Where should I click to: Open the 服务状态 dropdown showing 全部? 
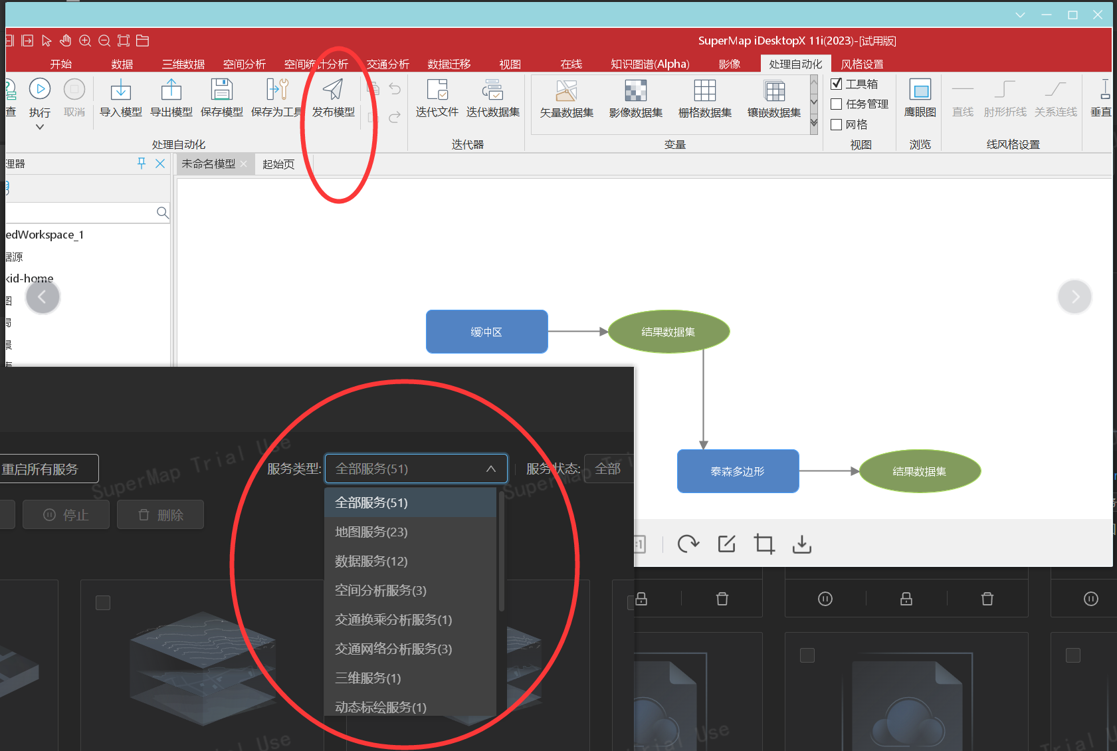[608, 469]
